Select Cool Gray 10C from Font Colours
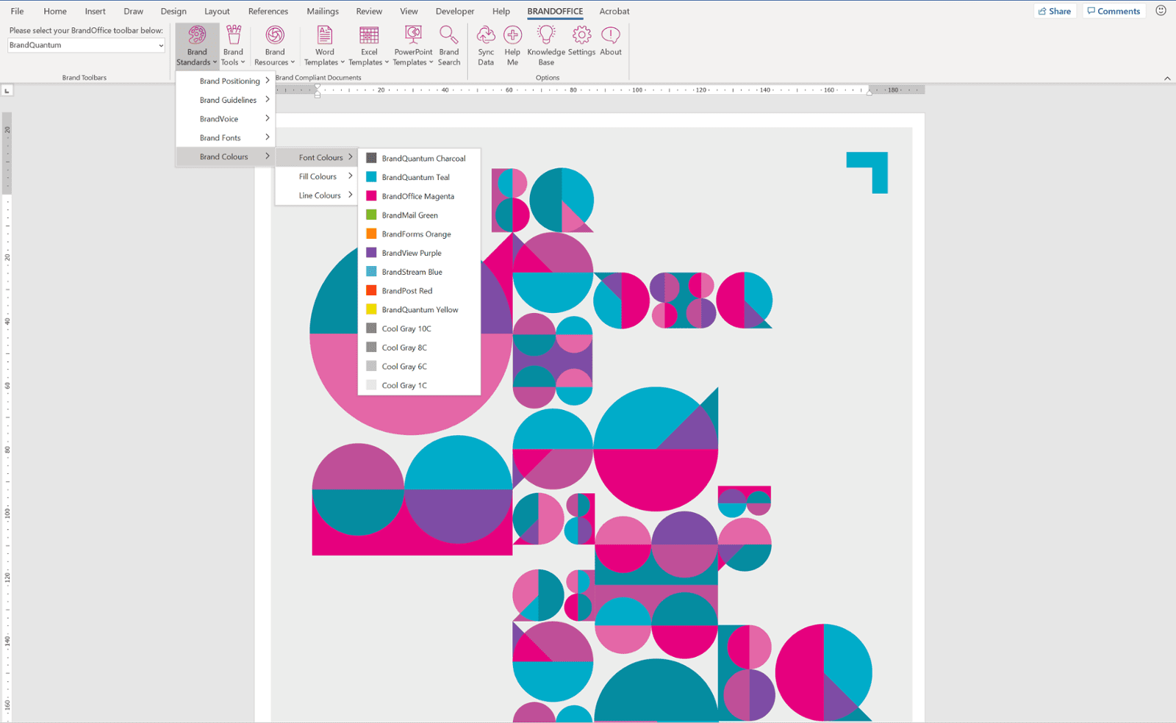 coord(405,328)
